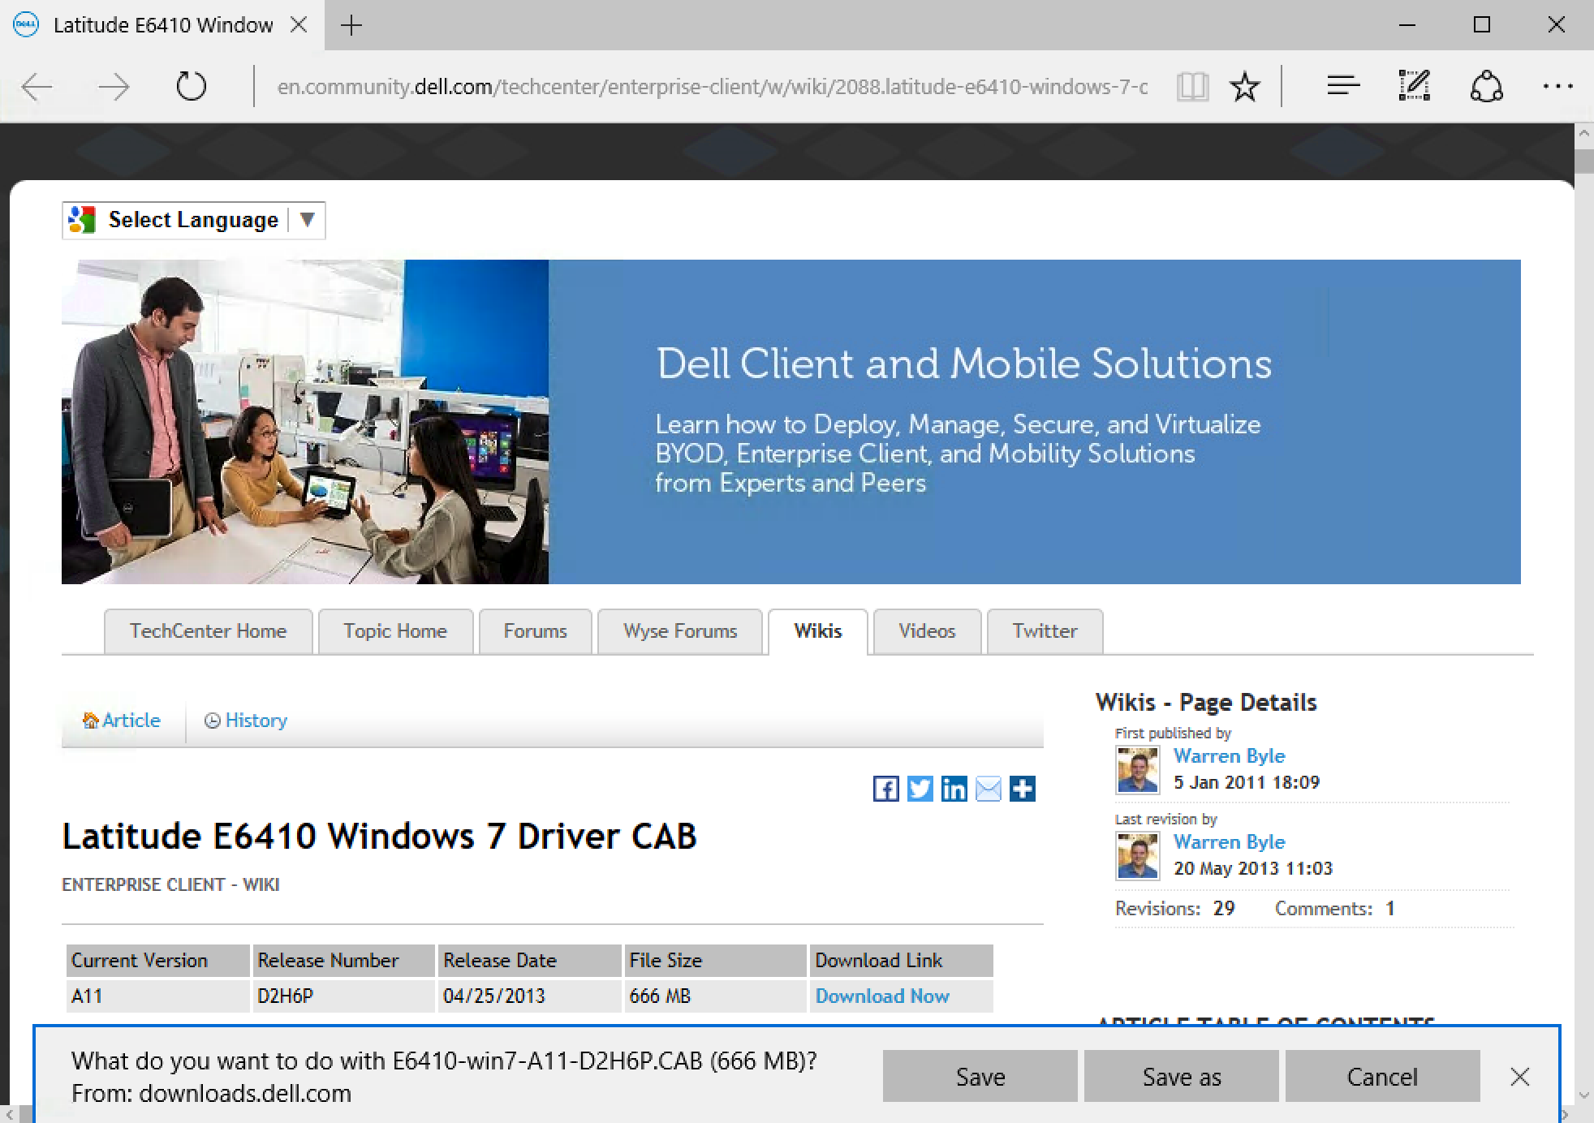Expand the Select Language dropdown arrow
The height and width of the screenshot is (1123, 1594).
[307, 220]
